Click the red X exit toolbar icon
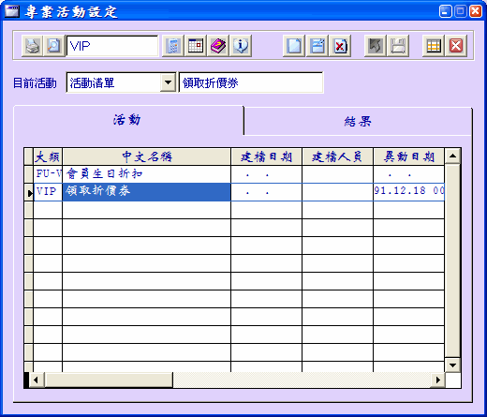 [x=456, y=46]
